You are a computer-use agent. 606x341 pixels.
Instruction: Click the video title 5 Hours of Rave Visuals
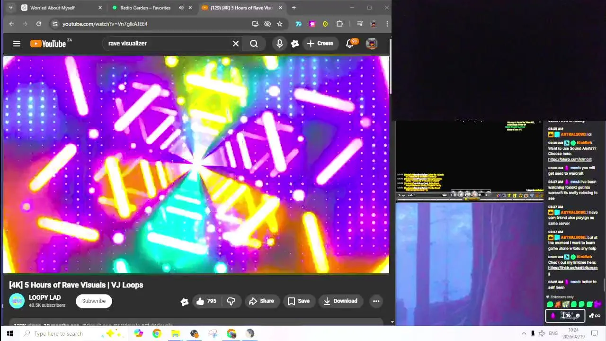76,285
